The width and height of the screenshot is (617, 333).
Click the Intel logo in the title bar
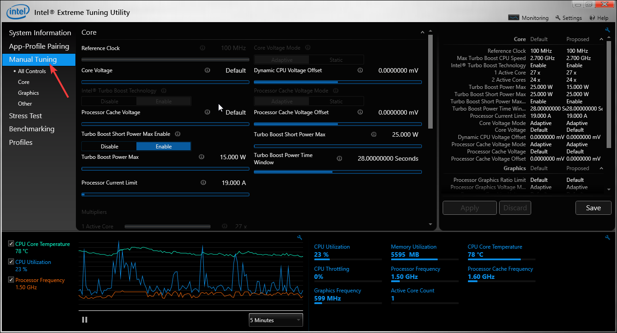pos(18,11)
